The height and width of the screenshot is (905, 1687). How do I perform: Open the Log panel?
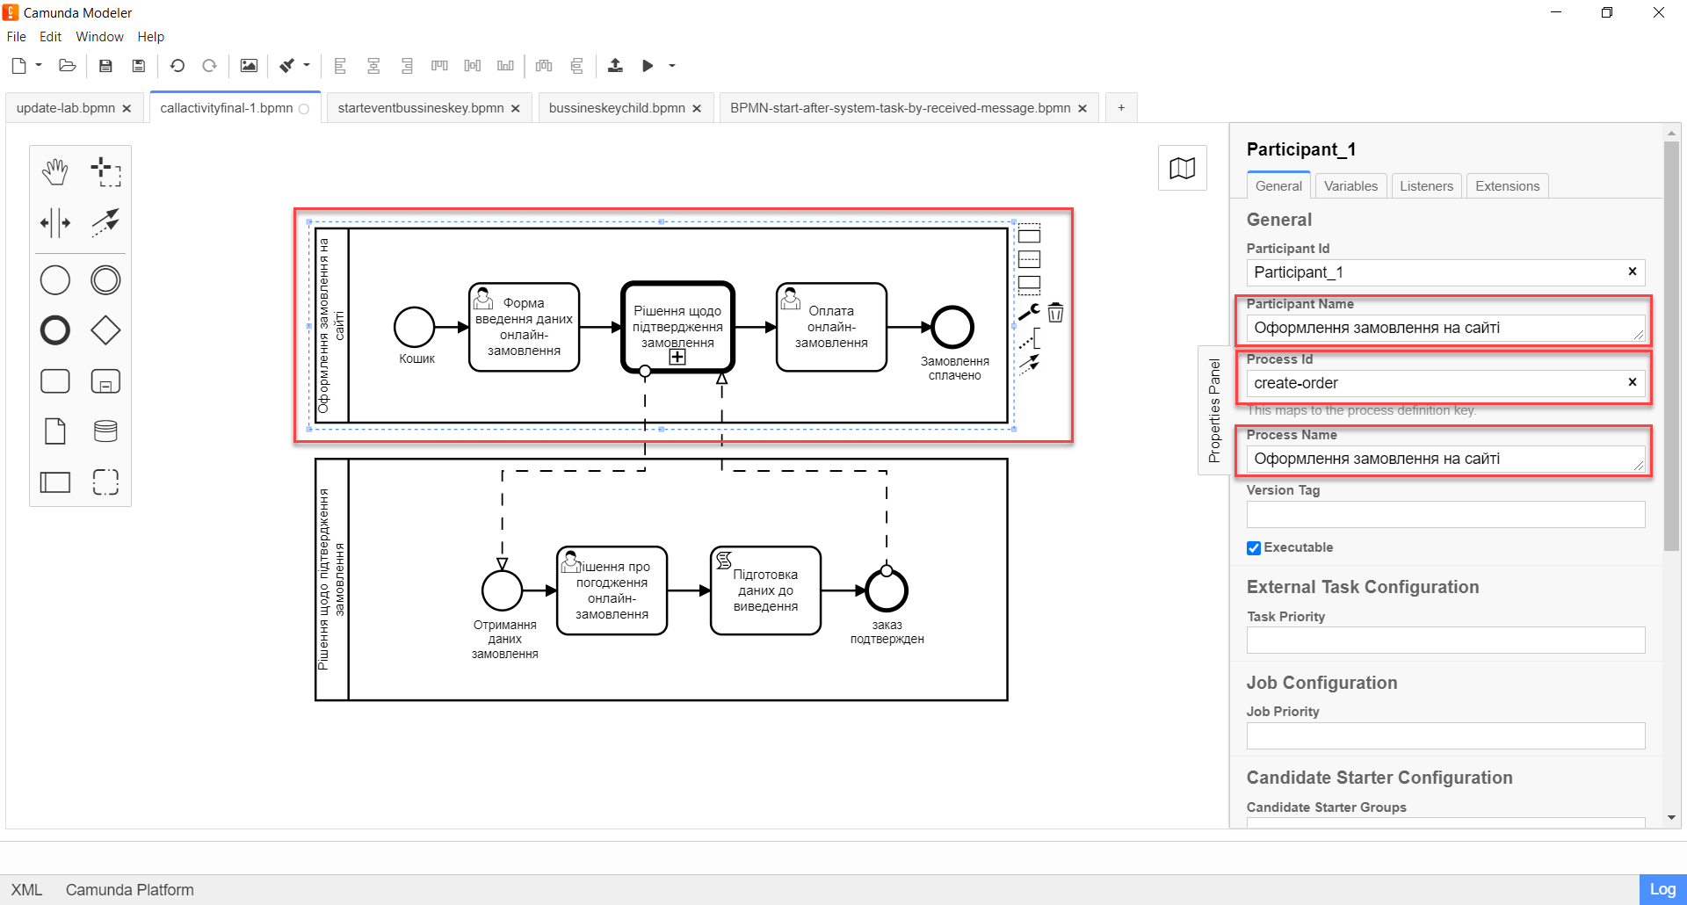pos(1662,890)
